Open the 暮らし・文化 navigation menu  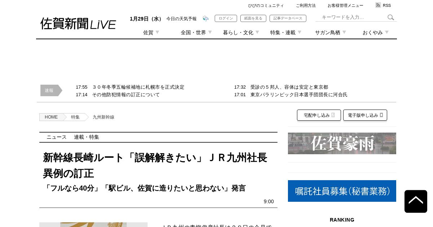tap(238, 32)
